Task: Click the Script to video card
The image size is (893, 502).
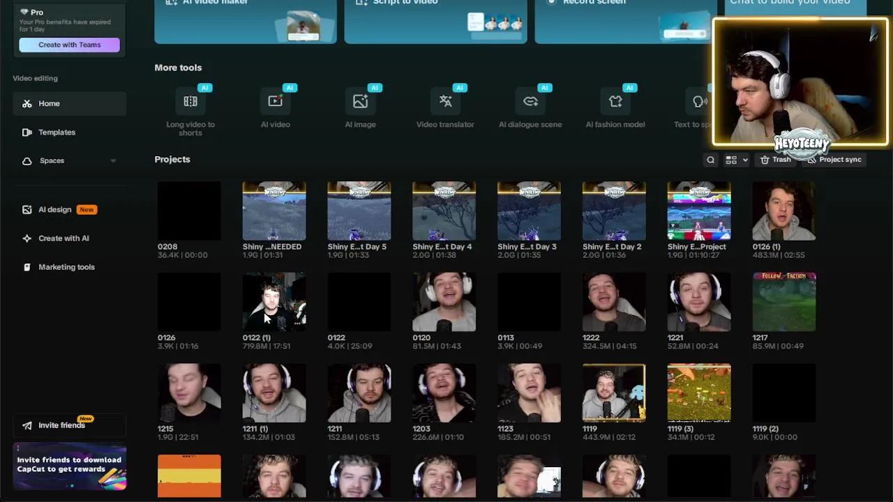Action: 436,21
